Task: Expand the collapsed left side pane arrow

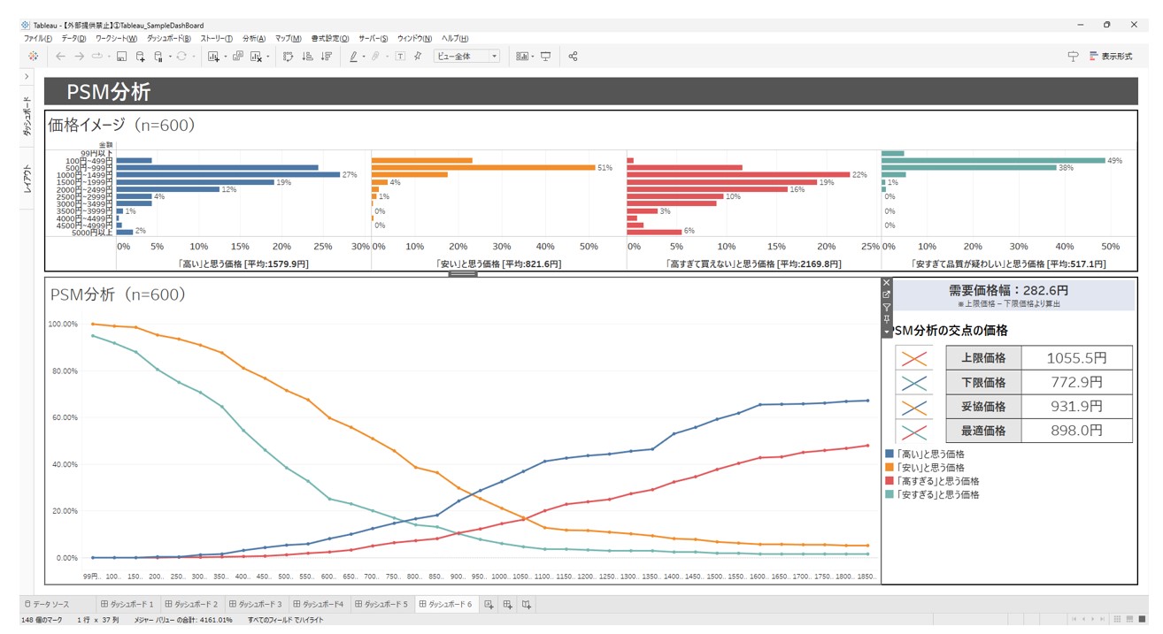Action: click(x=27, y=77)
